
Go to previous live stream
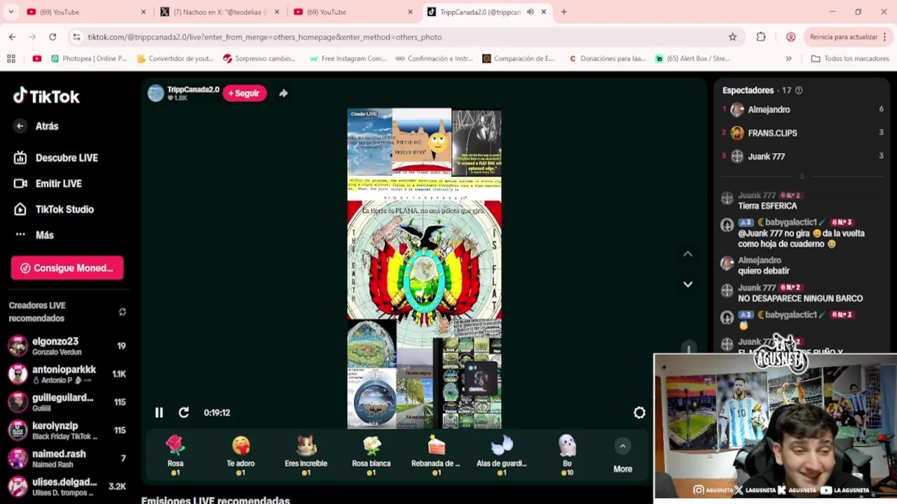tap(687, 254)
